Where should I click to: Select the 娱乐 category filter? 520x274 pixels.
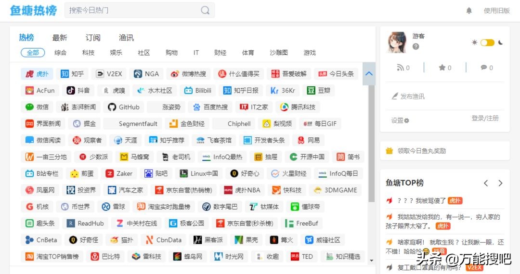pos(116,53)
